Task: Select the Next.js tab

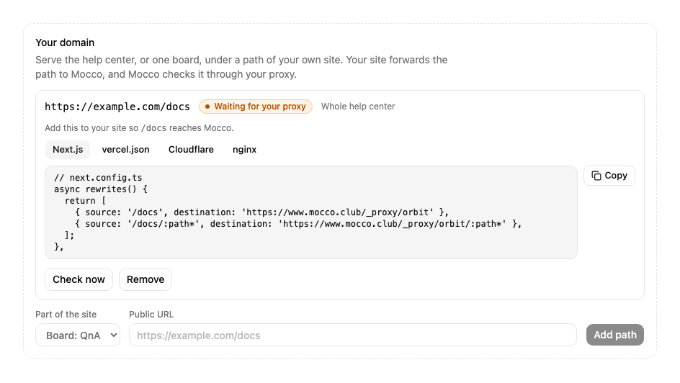Action: pos(68,150)
